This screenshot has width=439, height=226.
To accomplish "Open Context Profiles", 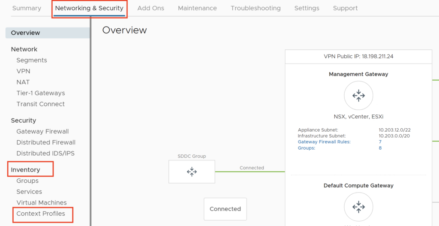I will pos(41,214).
